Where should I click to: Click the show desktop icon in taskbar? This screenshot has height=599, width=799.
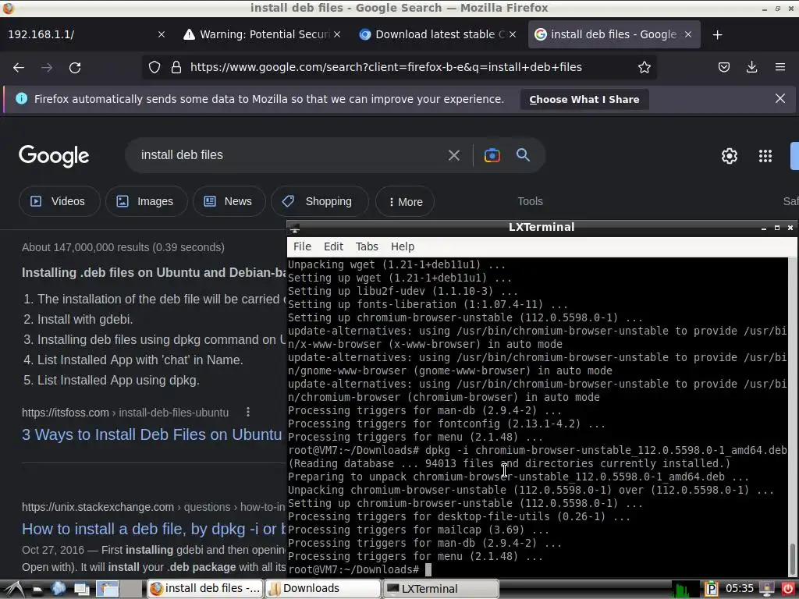point(81,589)
